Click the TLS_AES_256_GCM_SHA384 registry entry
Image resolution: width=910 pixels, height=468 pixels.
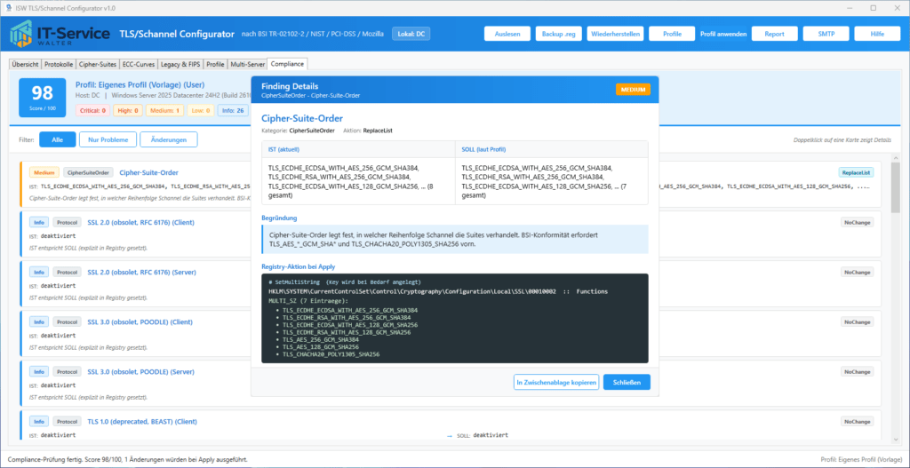321,338
